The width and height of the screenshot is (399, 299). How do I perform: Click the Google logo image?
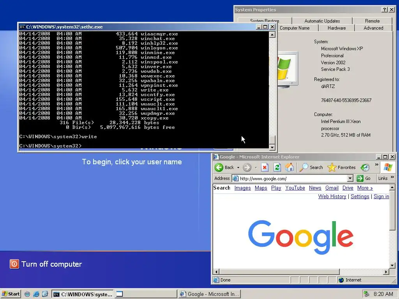pos(301,237)
